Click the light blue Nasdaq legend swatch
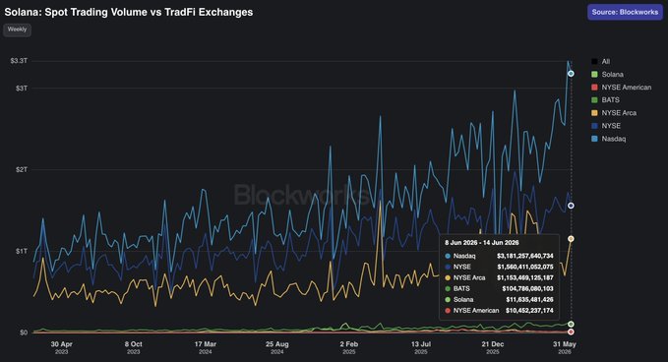Image resolution: width=668 pixels, height=362 pixels. pyautogui.click(x=594, y=139)
